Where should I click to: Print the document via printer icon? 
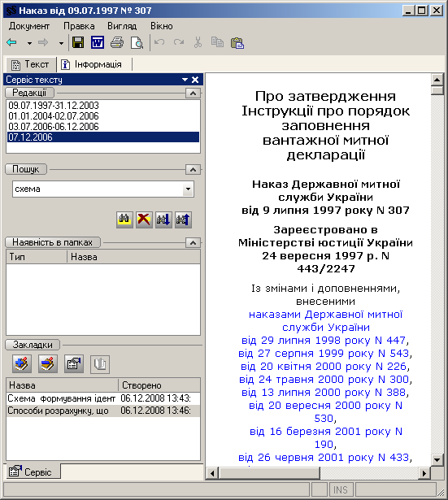pos(117,42)
